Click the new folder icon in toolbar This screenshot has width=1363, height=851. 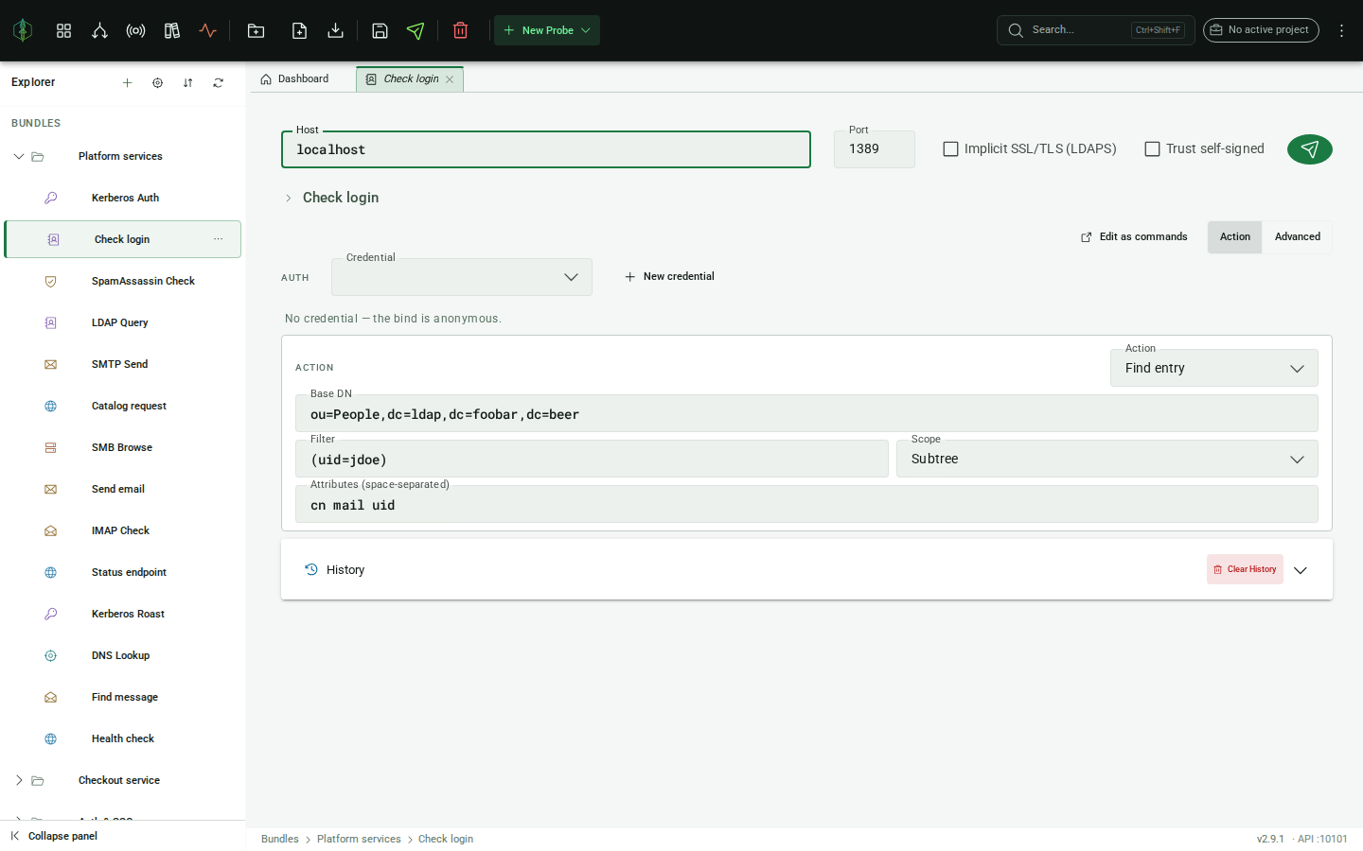click(x=256, y=30)
